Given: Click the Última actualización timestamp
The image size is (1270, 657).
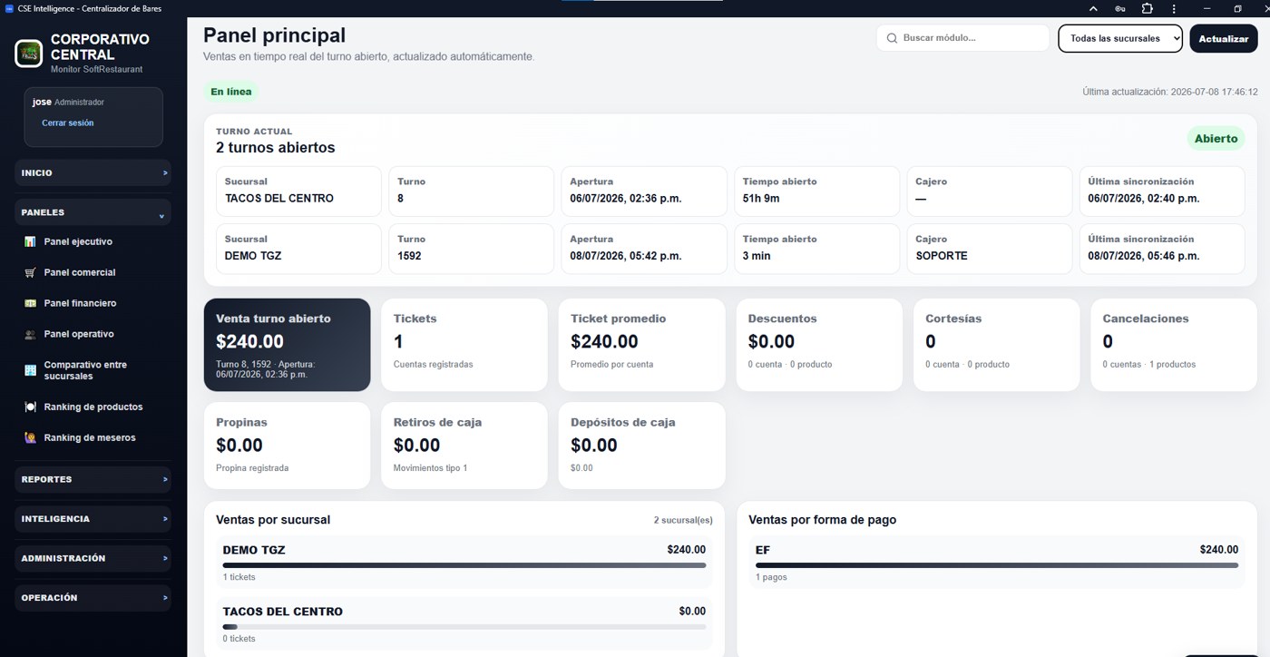Looking at the screenshot, I should tap(1170, 92).
